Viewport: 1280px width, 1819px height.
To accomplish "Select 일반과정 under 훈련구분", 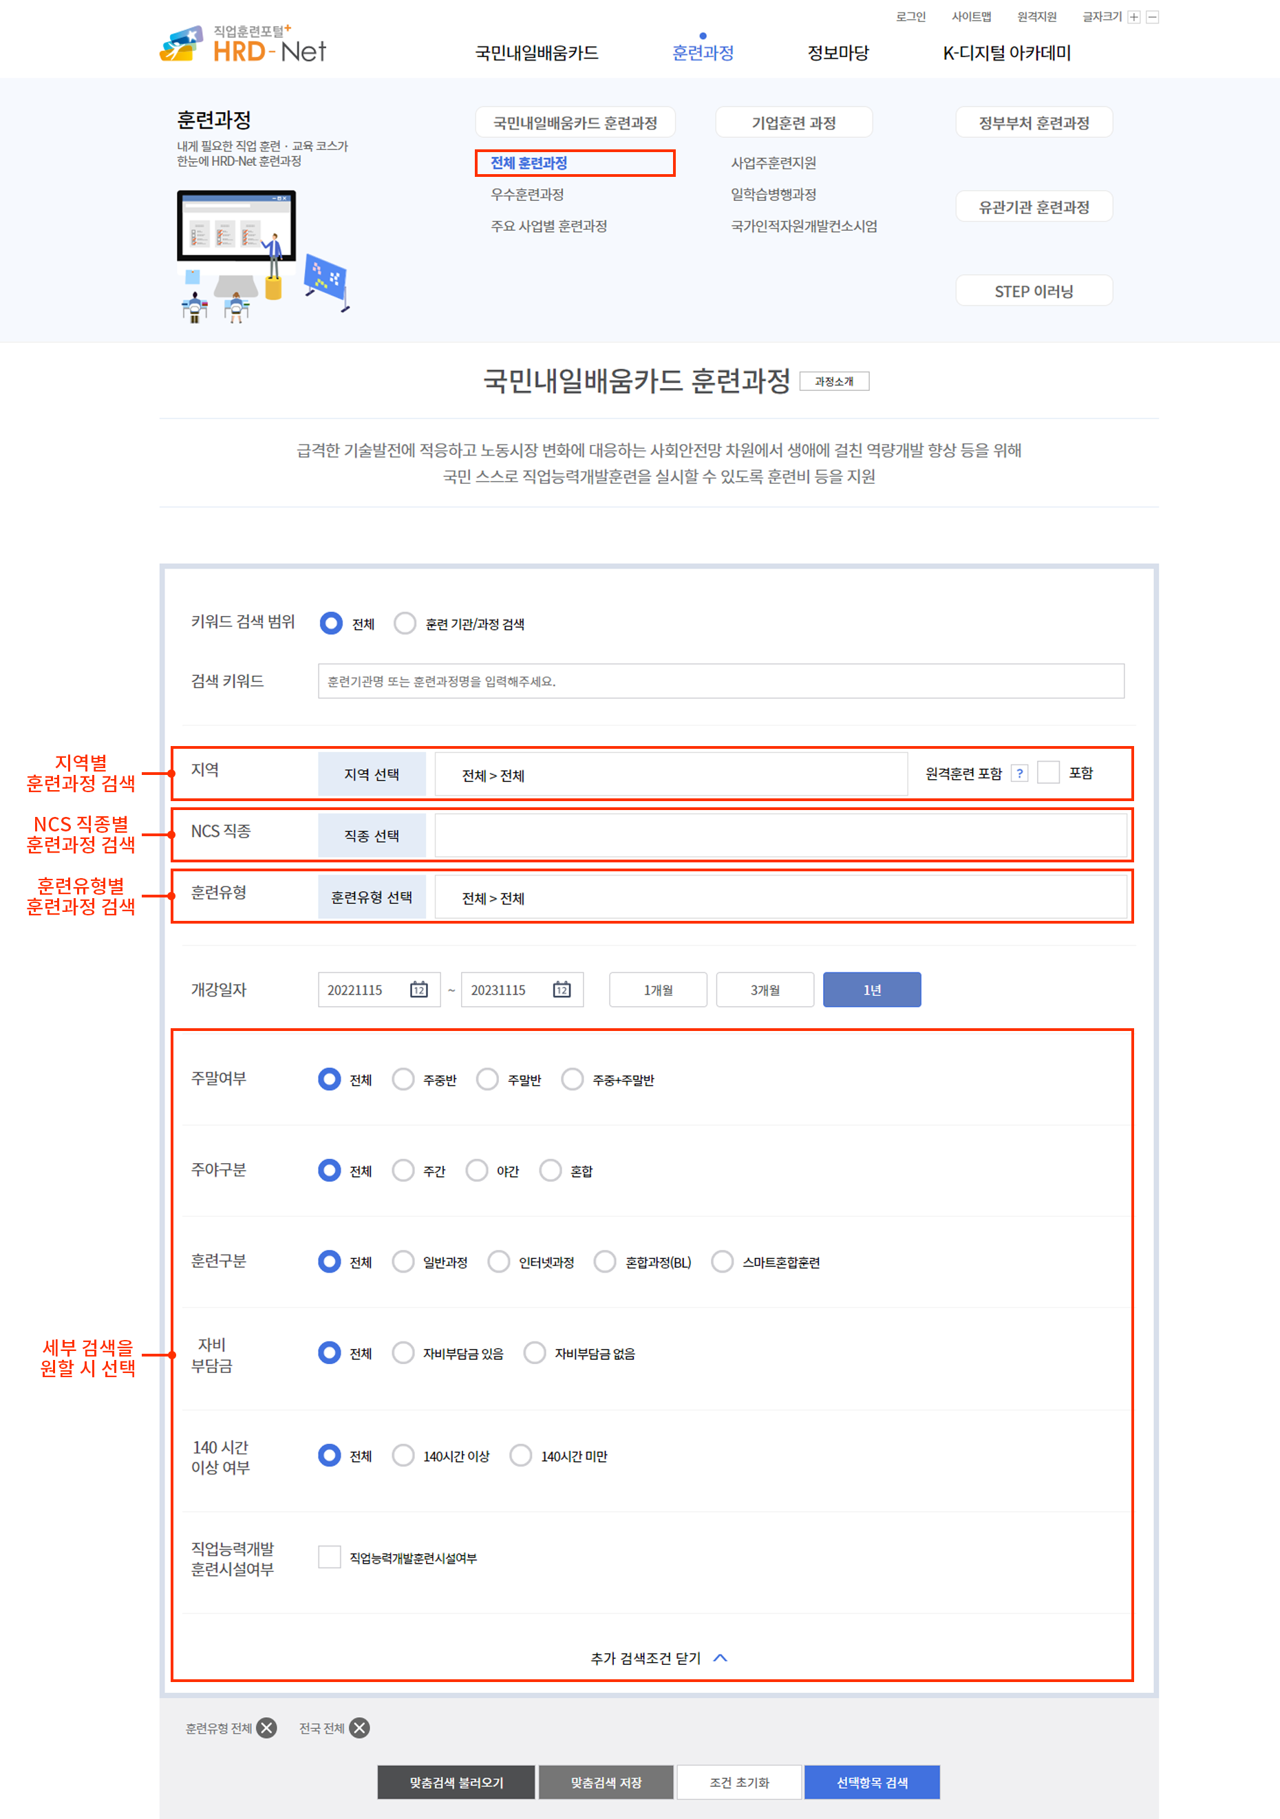I will coord(403,1262).
